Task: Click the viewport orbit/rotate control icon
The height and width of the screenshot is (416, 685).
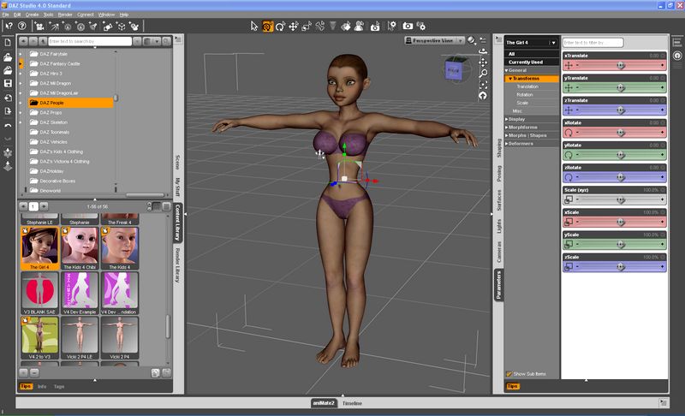Action: [x=483, y=51]
